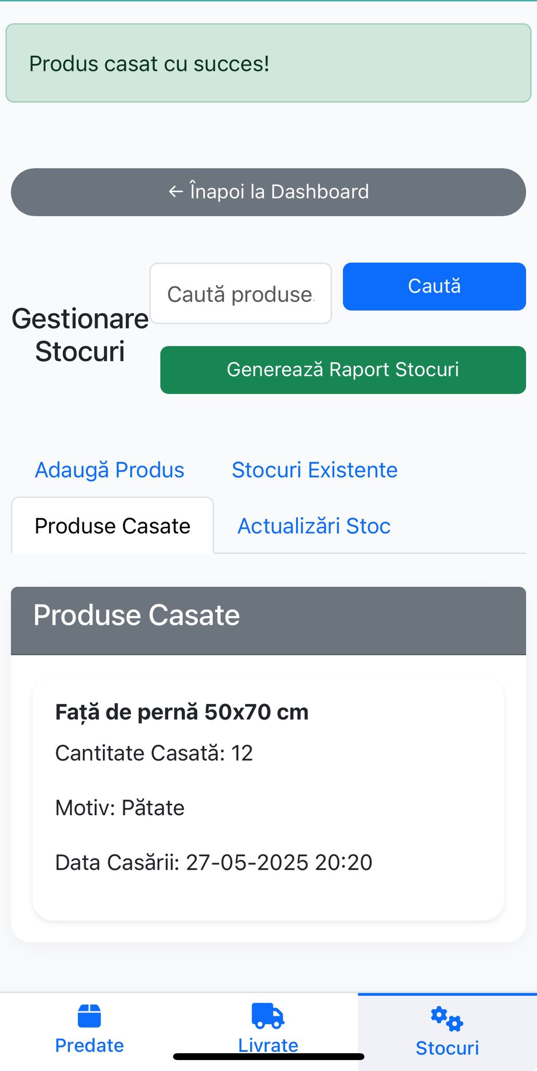537x1071 pixels.
Task: Open the Stocuri Existente tab
Action: pos(314,470)
